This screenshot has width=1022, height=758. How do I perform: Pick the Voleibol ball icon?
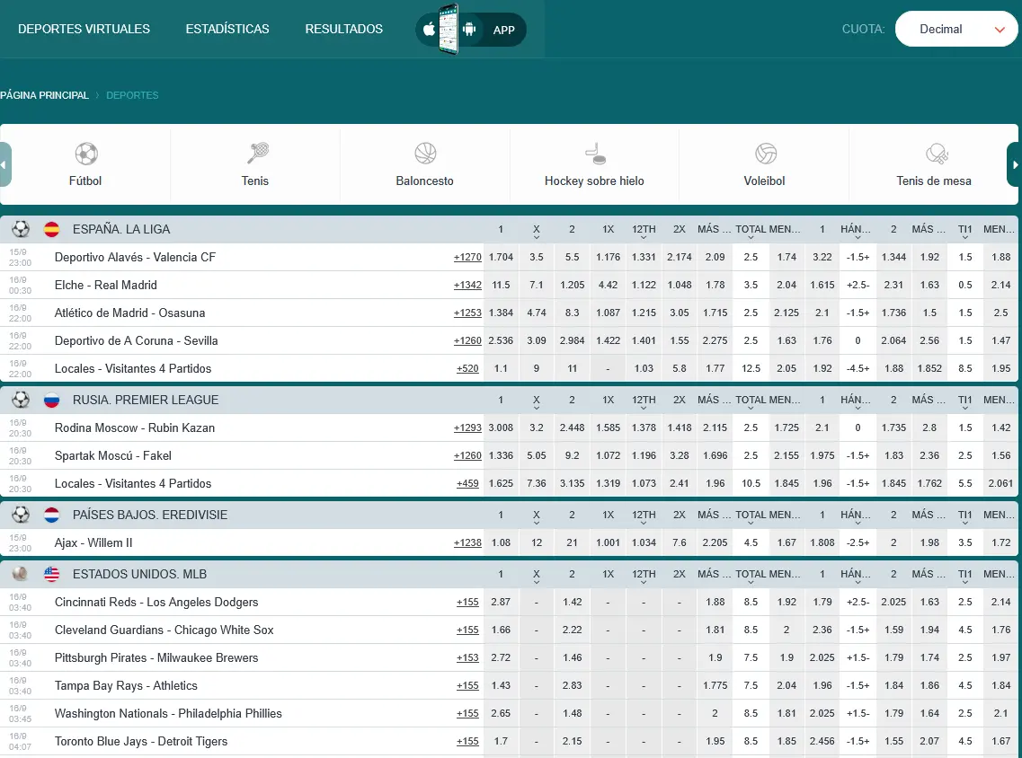coord(765,154)
